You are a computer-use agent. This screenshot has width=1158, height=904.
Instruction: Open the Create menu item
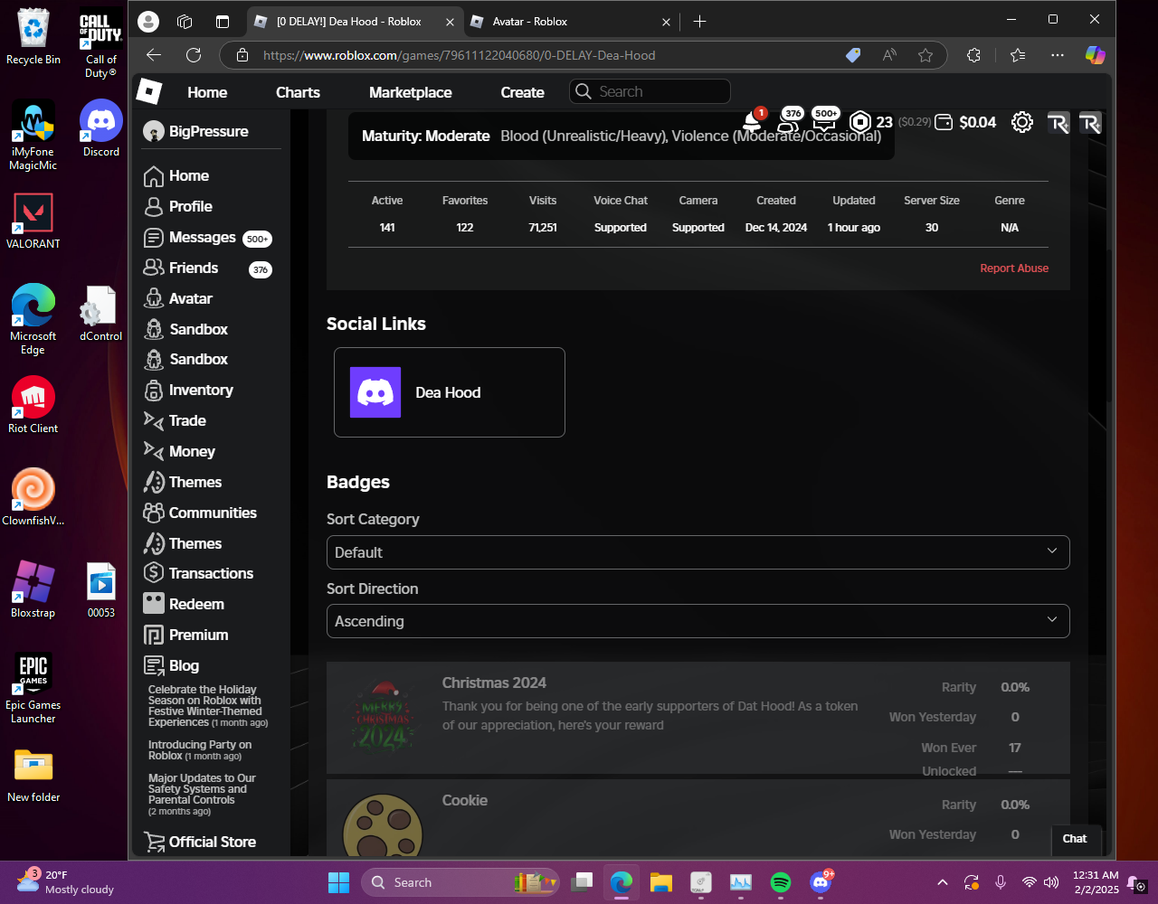pyautogui.click(x=523, y=92)
